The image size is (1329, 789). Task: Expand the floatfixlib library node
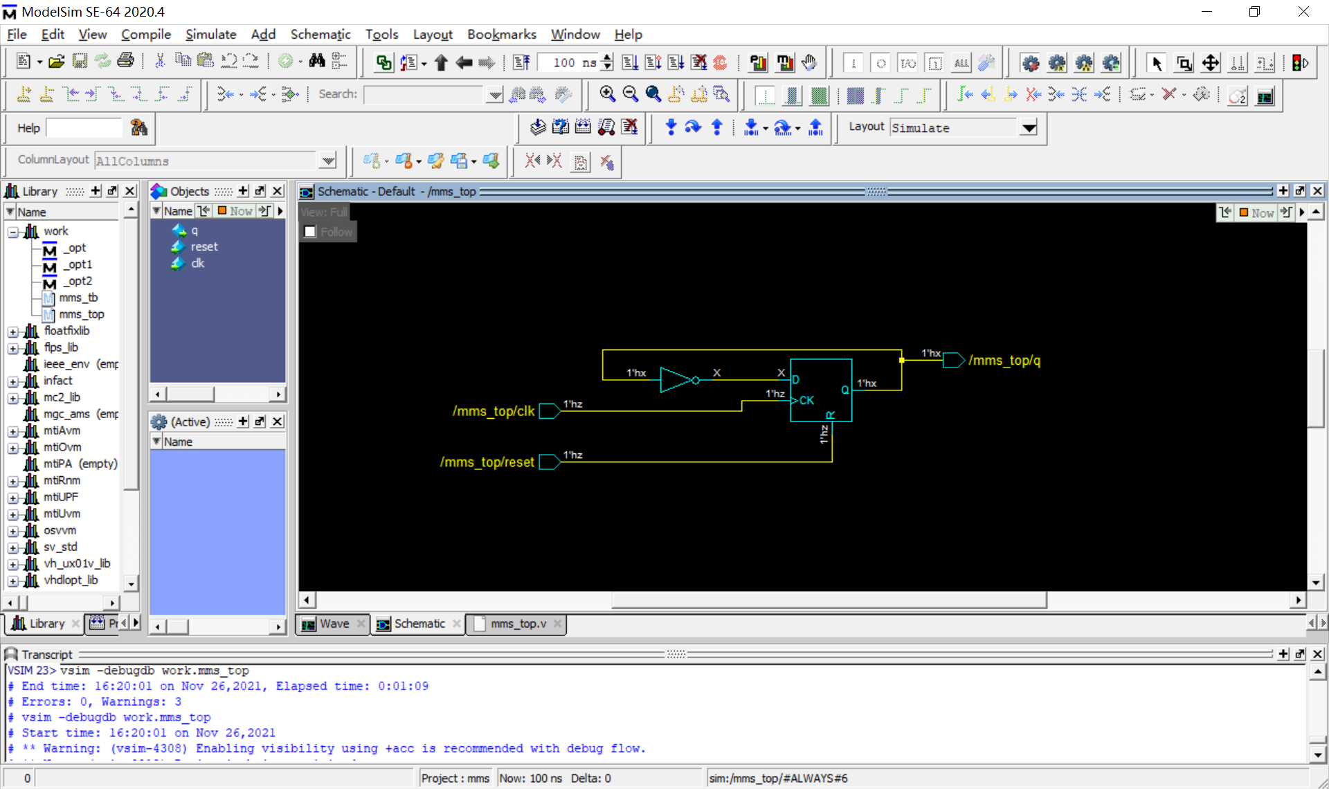[13, 332]
